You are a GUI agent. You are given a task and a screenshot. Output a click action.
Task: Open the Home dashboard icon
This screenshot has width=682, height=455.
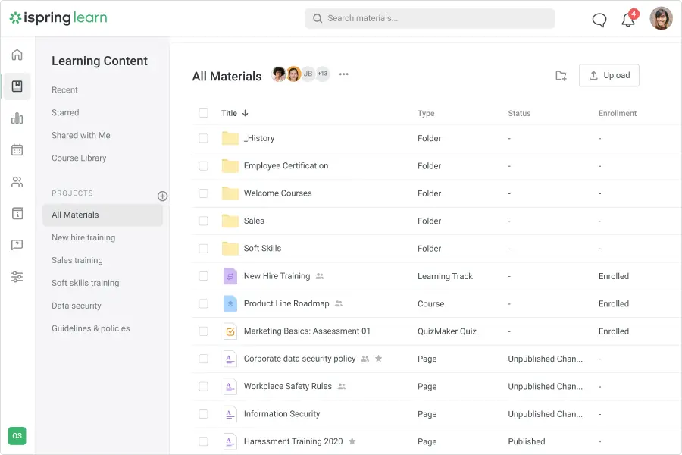pyautogui.click(x=17, y=55)
